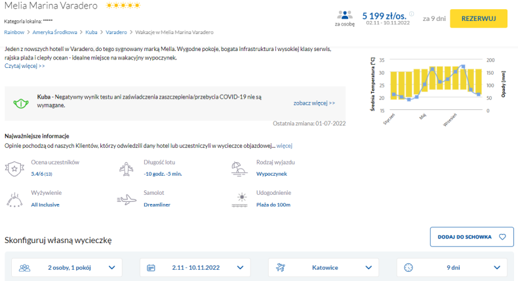Select the All Inclusive link

click(x=45, y=205)
